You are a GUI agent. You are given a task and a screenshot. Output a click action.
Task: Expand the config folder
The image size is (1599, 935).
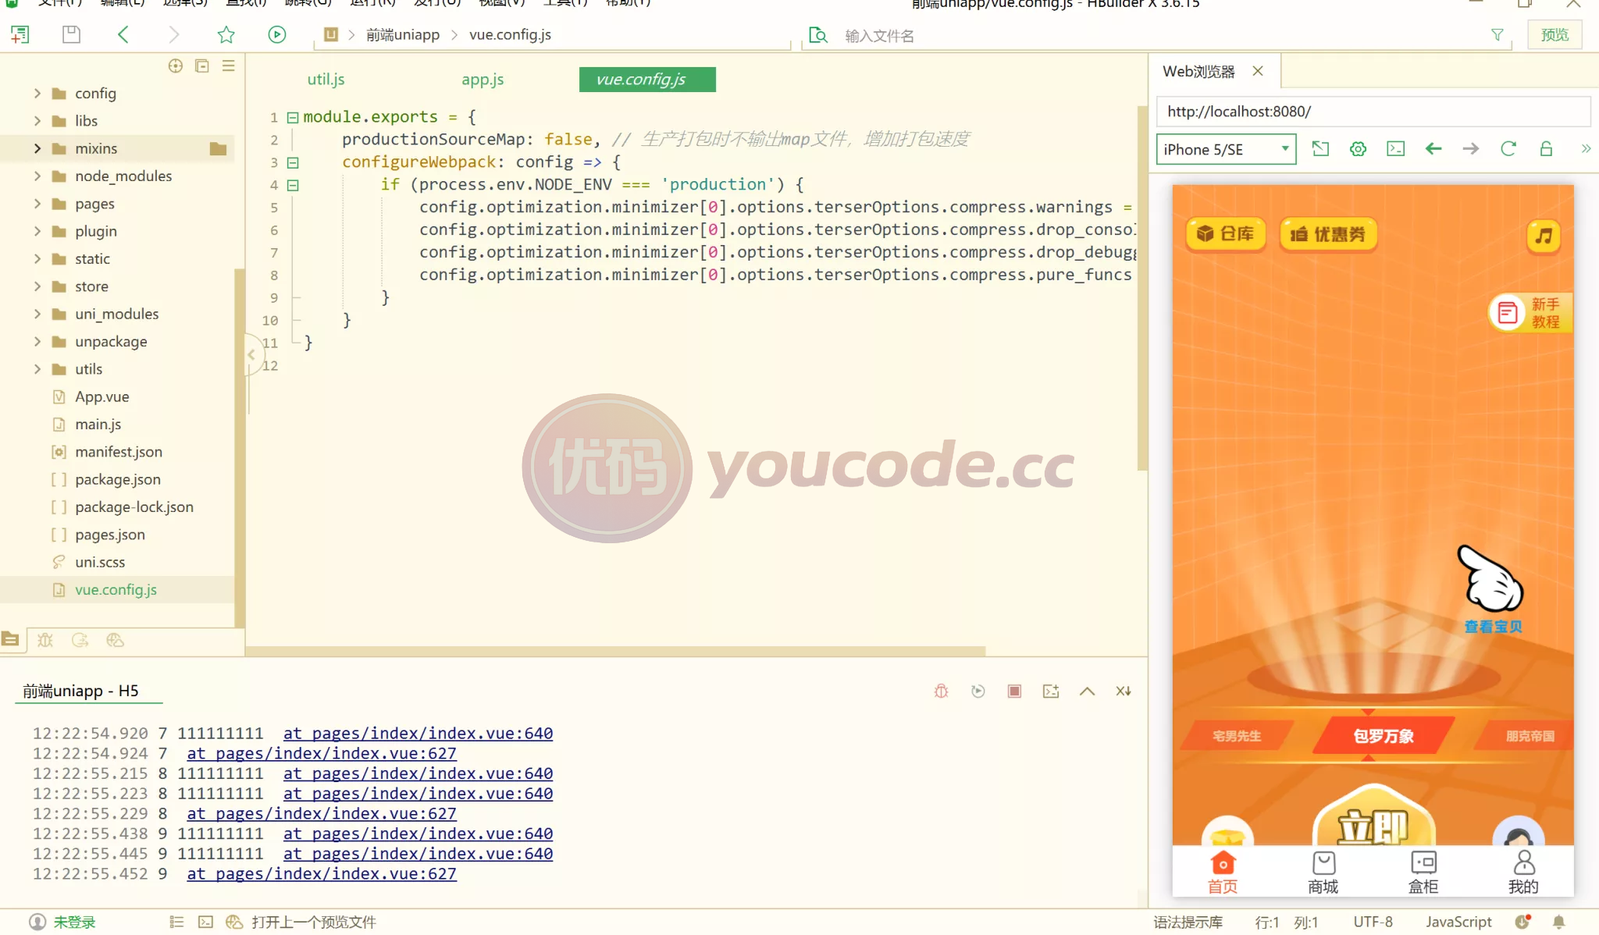click(x=37, y=93)
